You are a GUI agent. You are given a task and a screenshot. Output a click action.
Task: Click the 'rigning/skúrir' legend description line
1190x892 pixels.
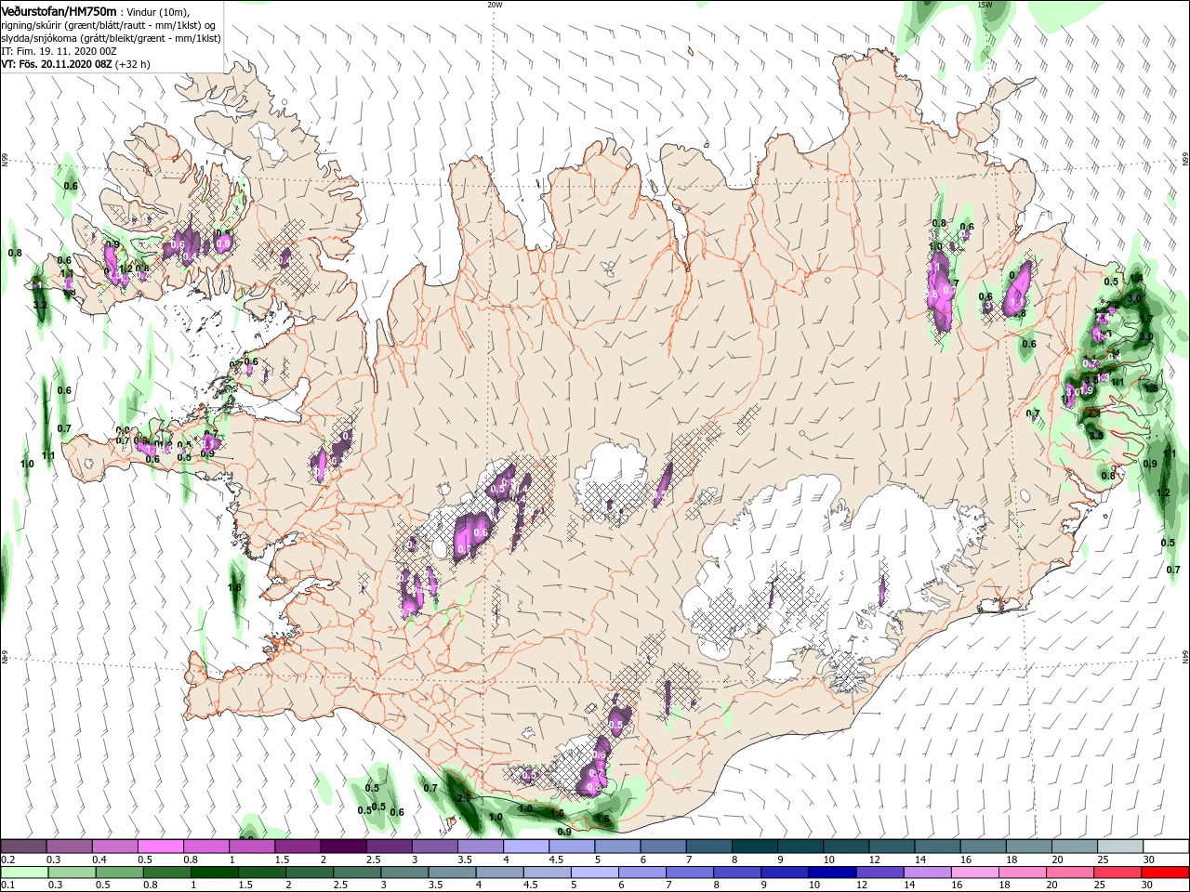110,25
